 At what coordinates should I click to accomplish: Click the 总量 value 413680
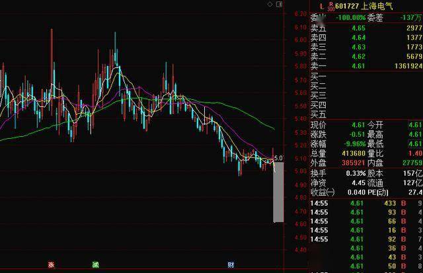click(354, 153)
